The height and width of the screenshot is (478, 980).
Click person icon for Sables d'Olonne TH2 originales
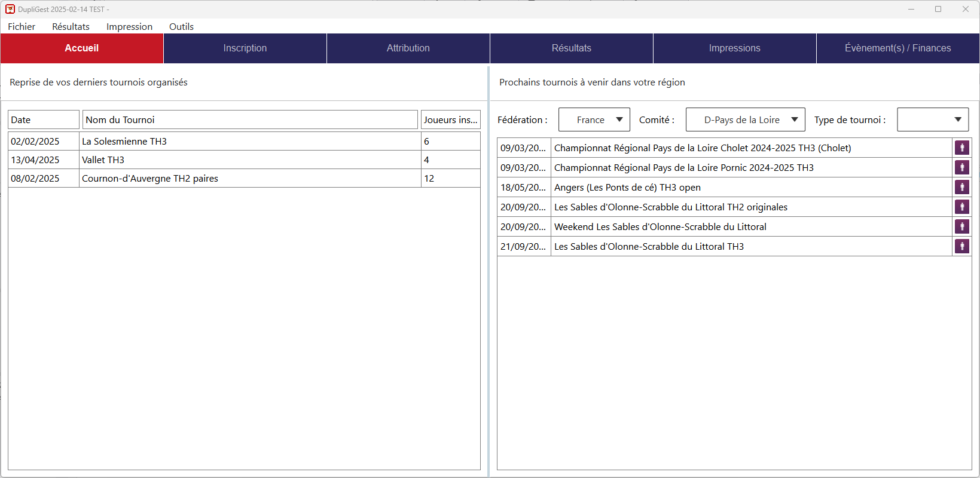click(961, 207)
